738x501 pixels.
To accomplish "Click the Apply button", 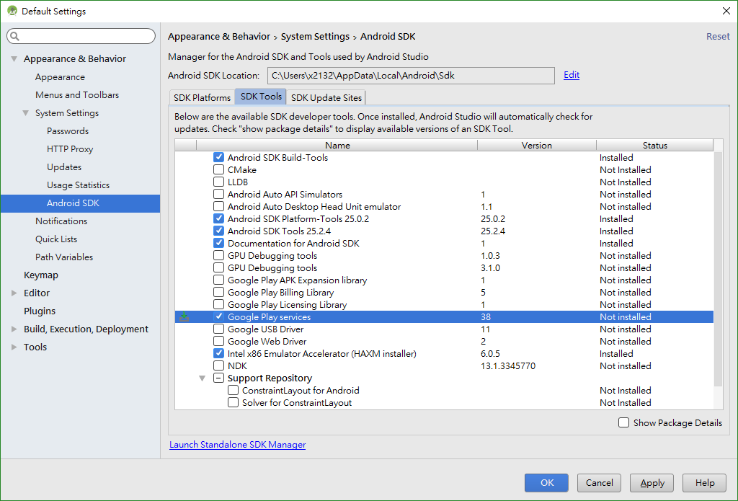I will click(652, 483).
